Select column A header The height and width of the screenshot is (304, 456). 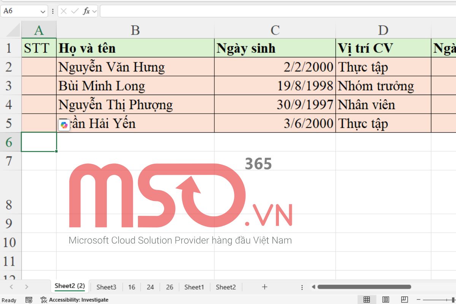[x=39, y=30]
